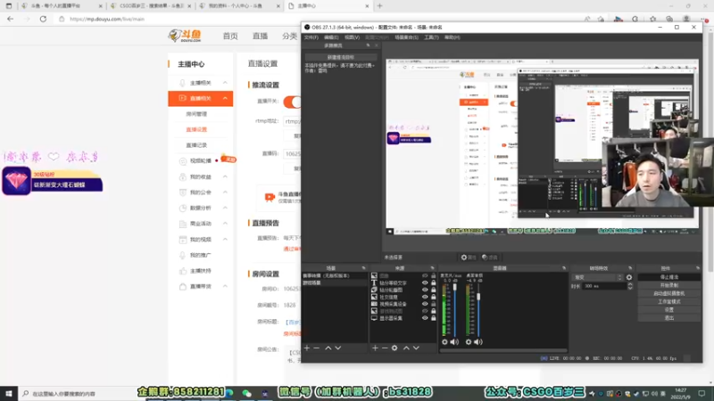Expand the 主播相关 sidebar section

point(225,83)
